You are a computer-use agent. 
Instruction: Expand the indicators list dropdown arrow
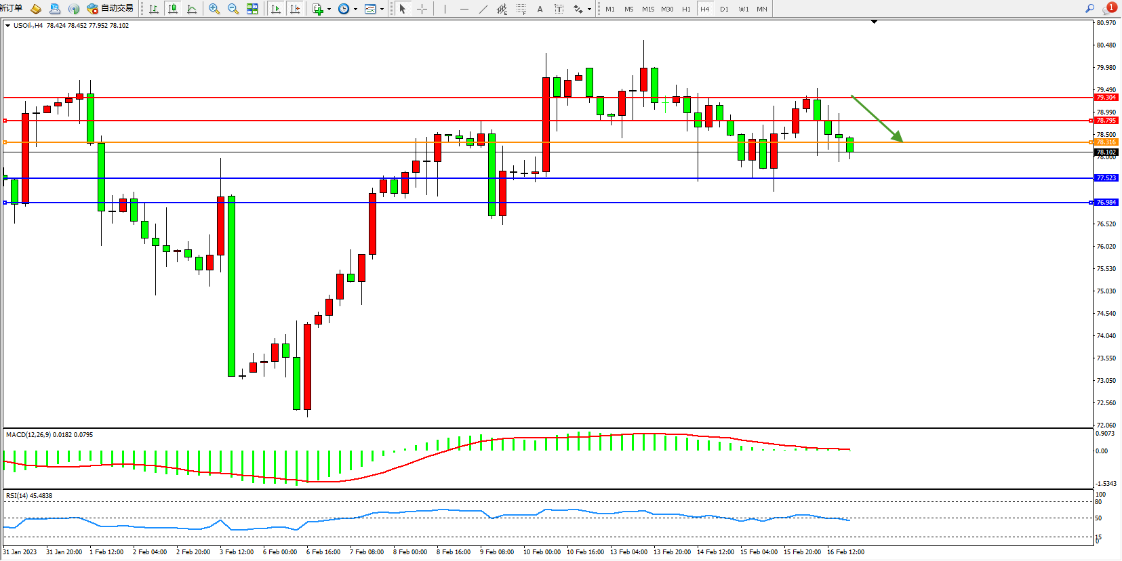click(x=329, y=9)
